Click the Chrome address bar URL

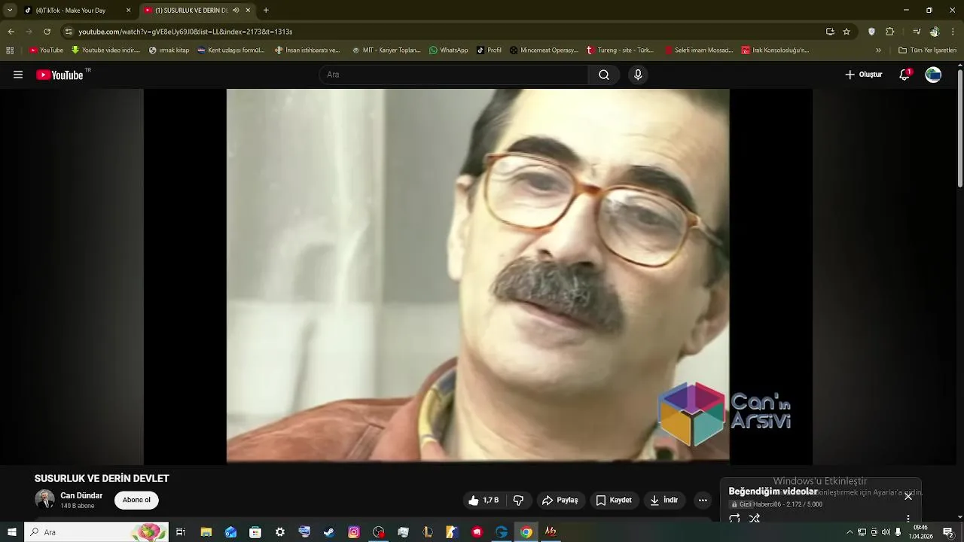click(185, 32)
